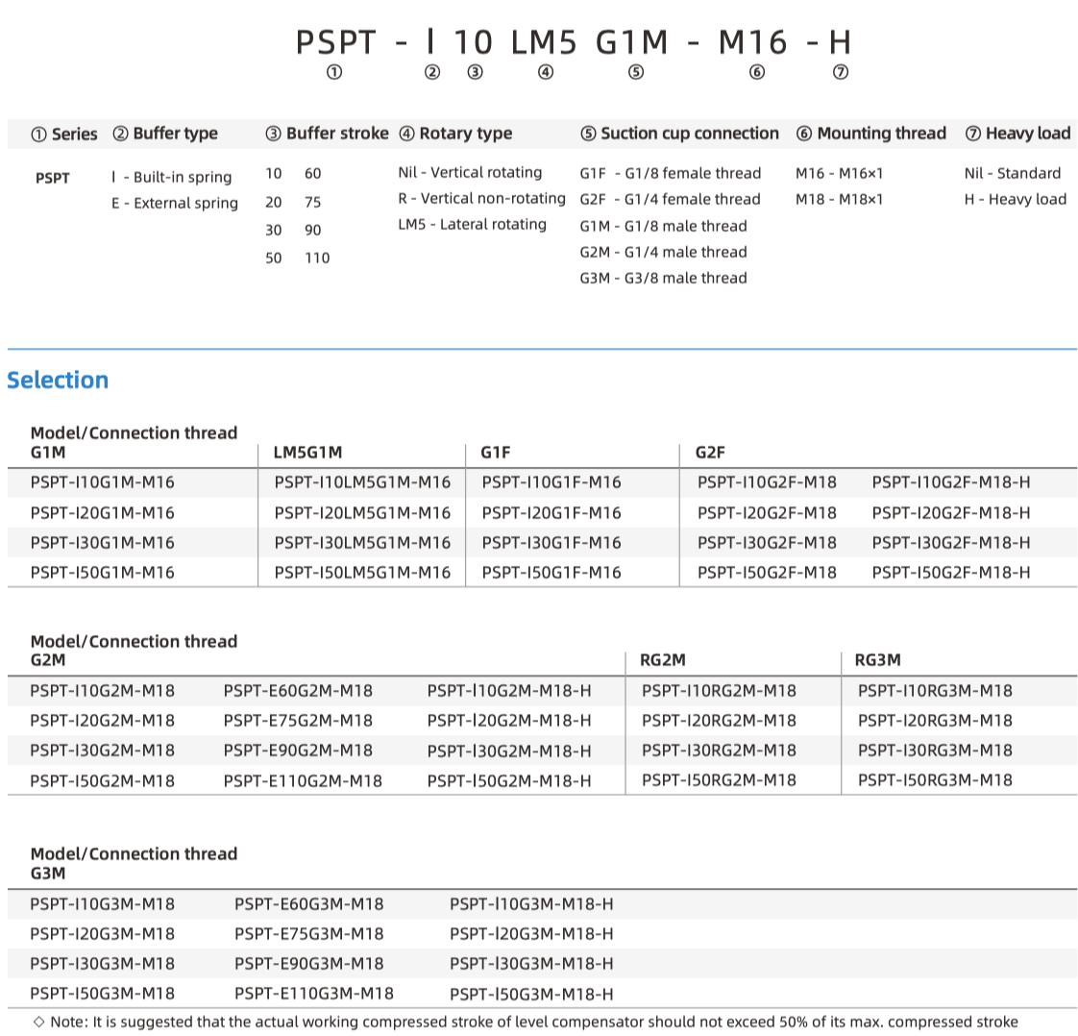Select PSPT-I30G3M-M18 entry
Image resolution: width=1078 pixels, height=1036 pixels.
103,964
